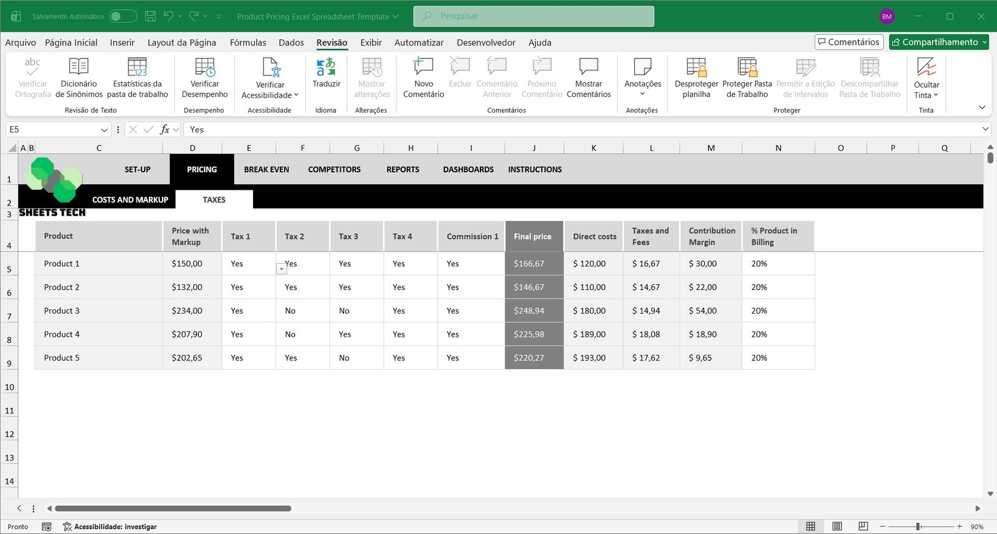The image size is (997, 534).
Task: Click the horizontal scrollbar thumb
Action: tap(173, 508)
